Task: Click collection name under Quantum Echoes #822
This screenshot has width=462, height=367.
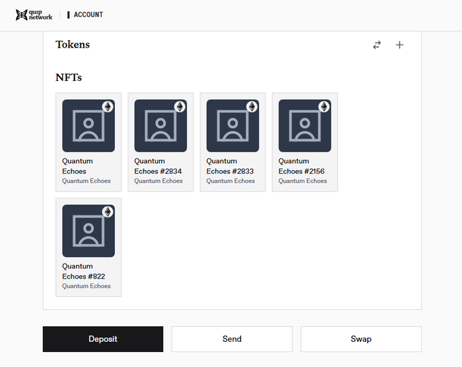Action: 86,286
